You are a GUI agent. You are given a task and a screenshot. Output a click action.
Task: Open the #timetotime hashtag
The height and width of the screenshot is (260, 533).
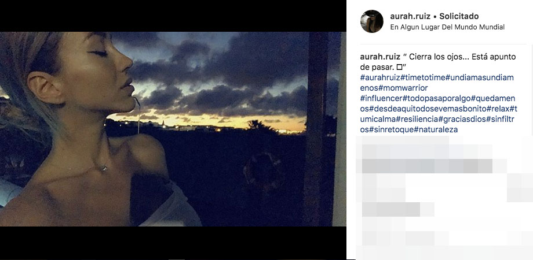click(423, 77)
